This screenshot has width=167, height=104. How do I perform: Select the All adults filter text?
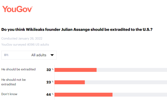tap(39, 55)
